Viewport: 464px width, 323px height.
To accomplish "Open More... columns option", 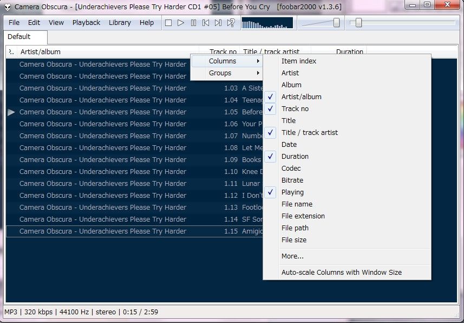I will coord(347,256).
